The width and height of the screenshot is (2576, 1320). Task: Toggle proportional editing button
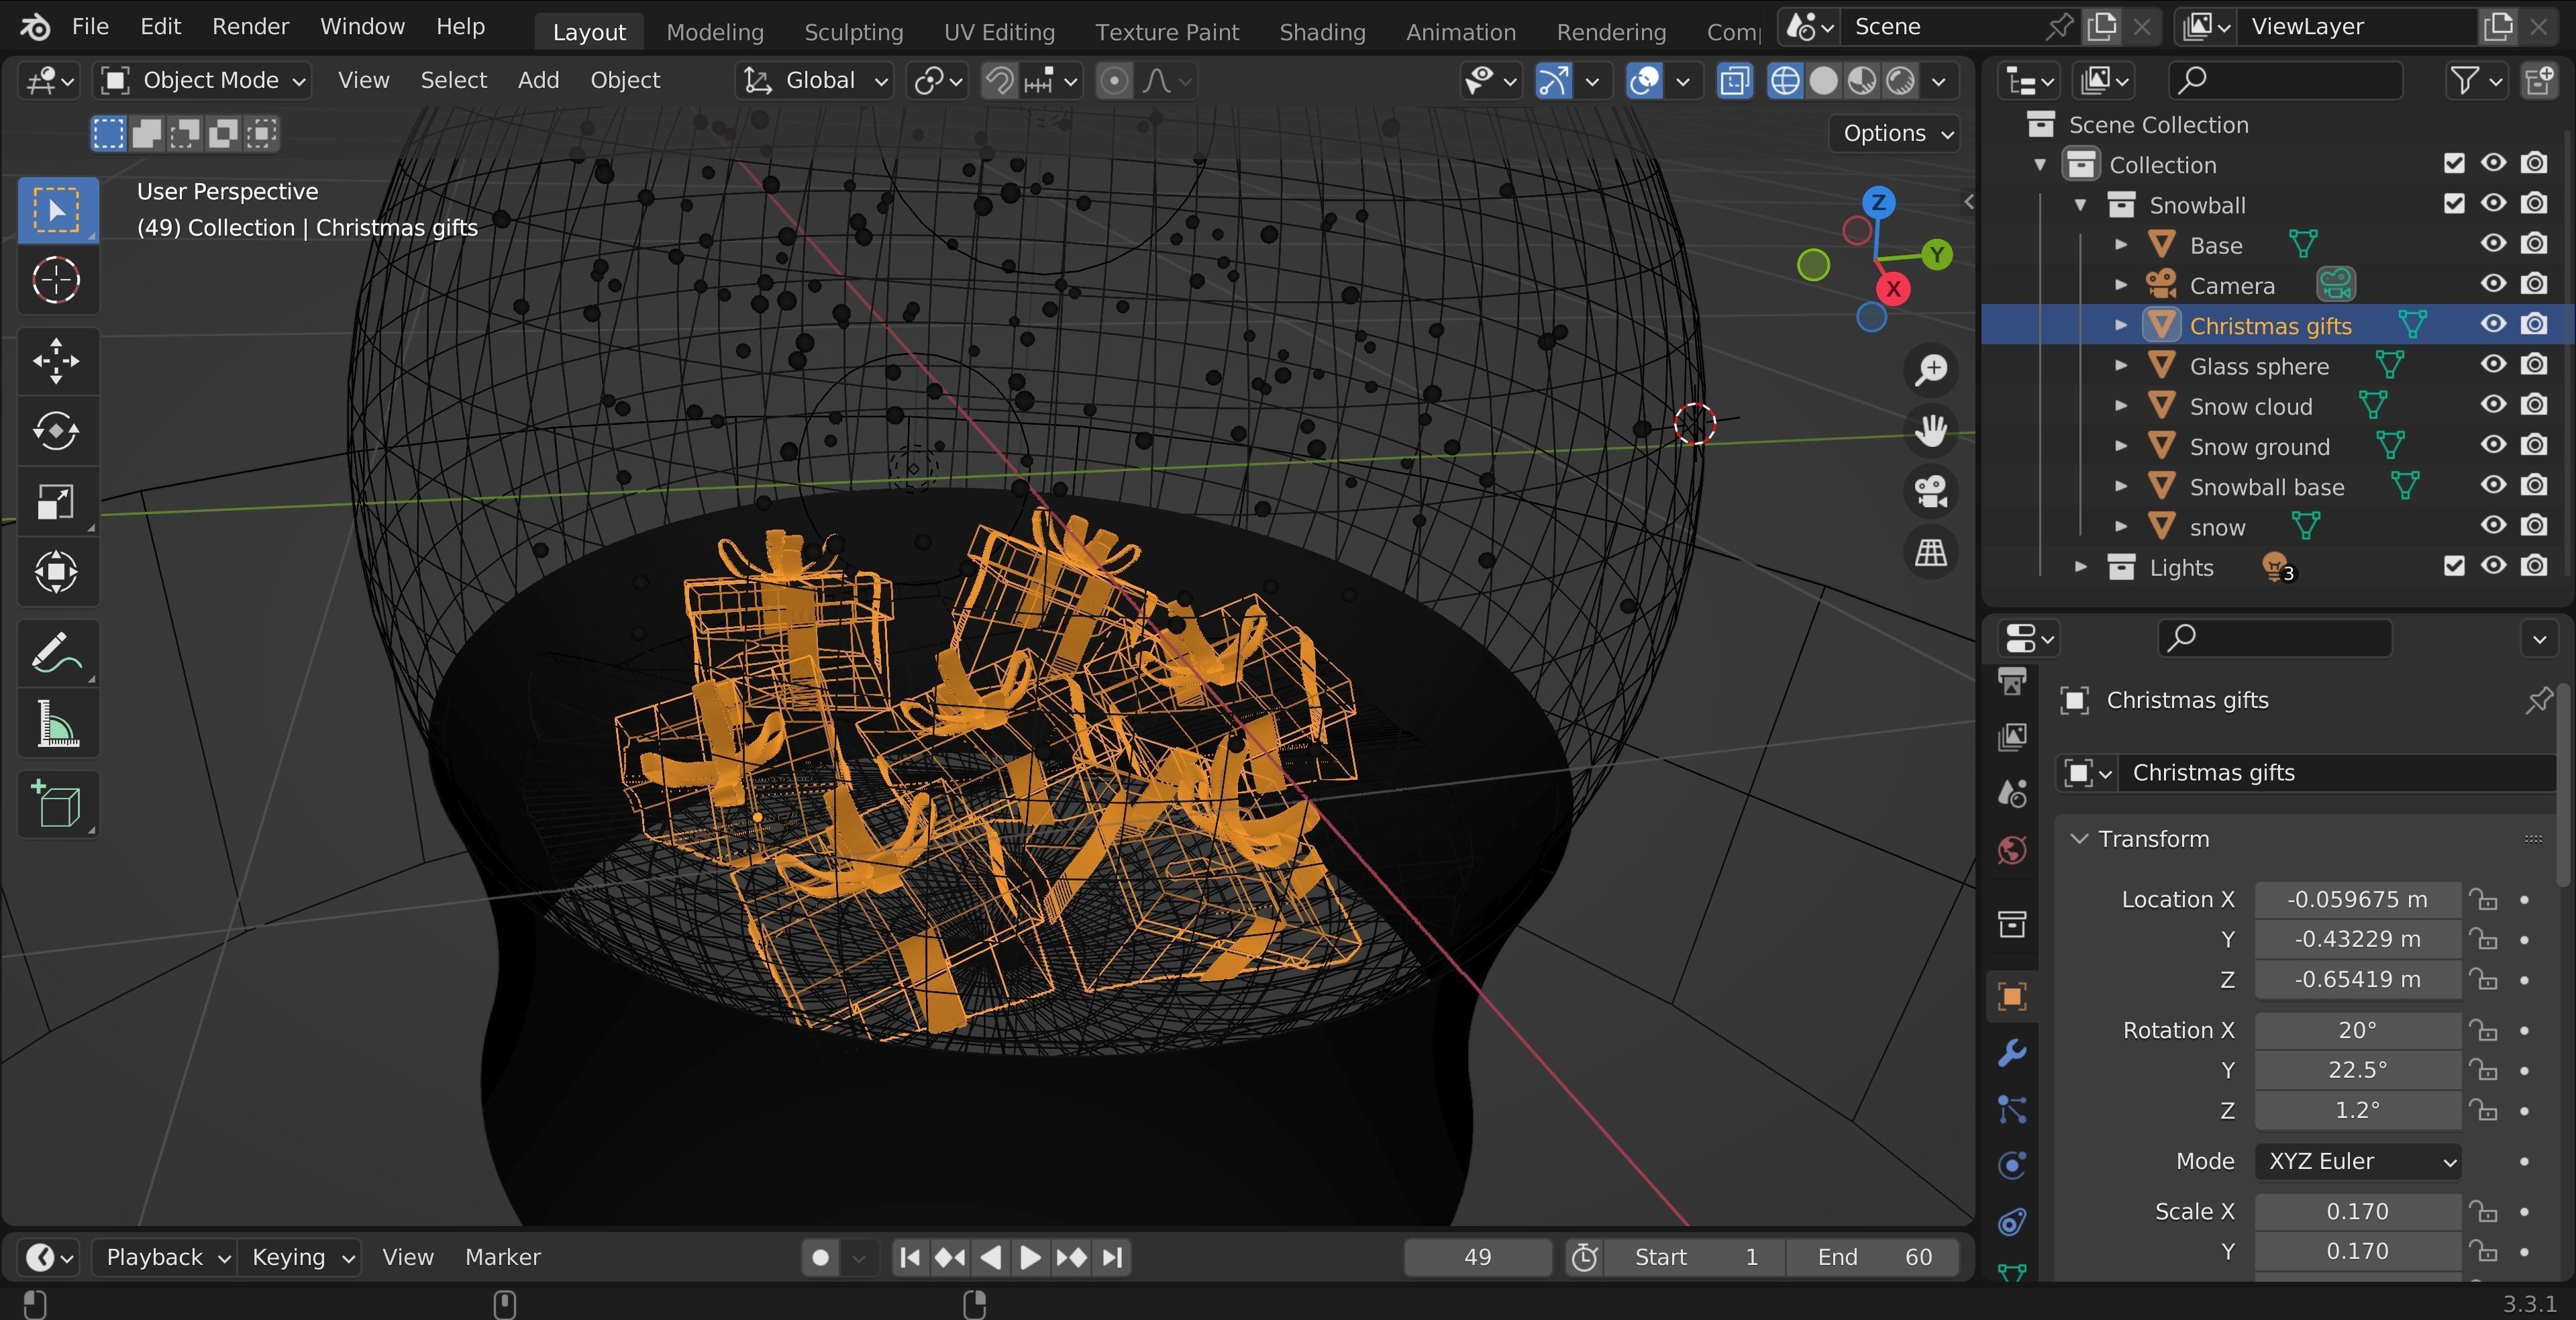1114,80
